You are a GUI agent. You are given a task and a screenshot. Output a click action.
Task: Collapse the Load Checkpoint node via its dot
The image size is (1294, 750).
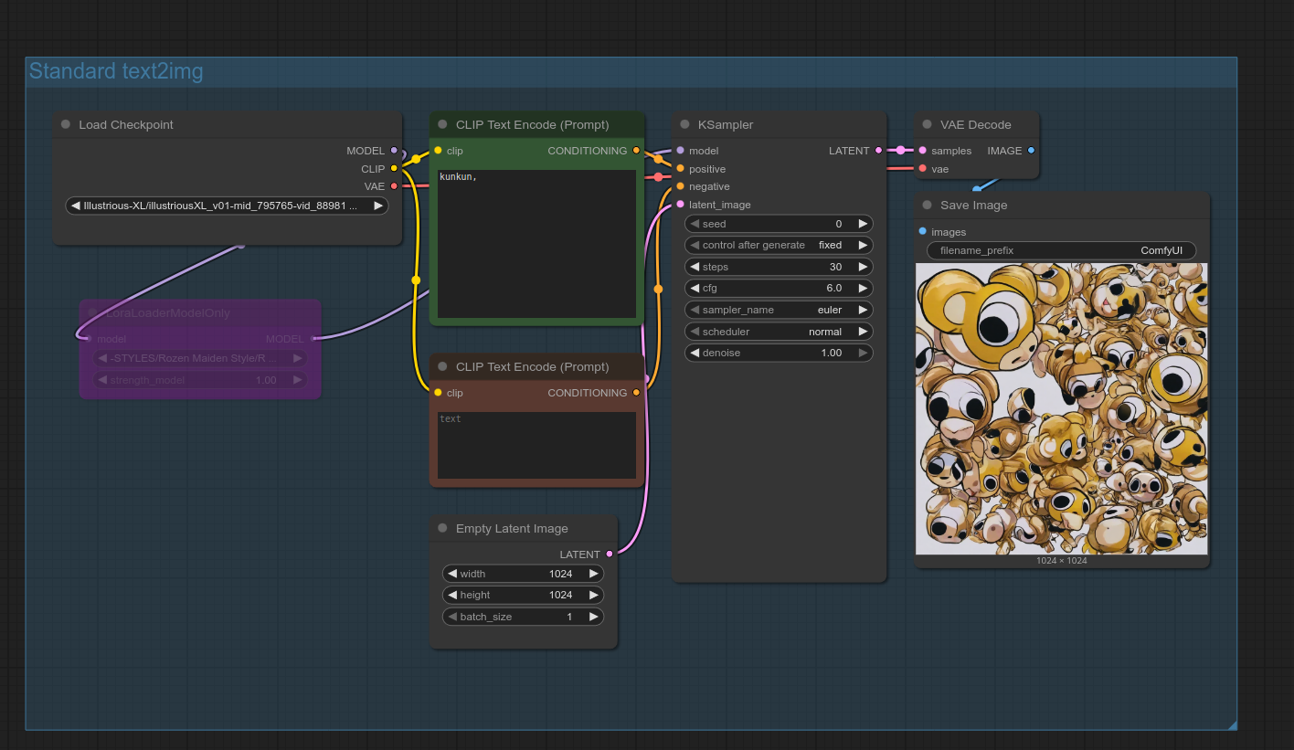66,125
